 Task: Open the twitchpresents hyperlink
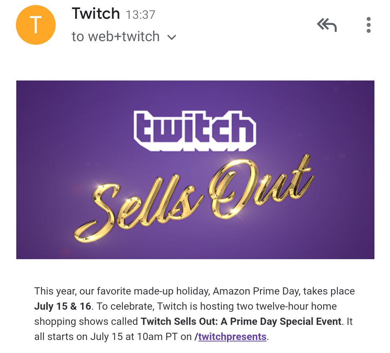(x=232, y=336)
